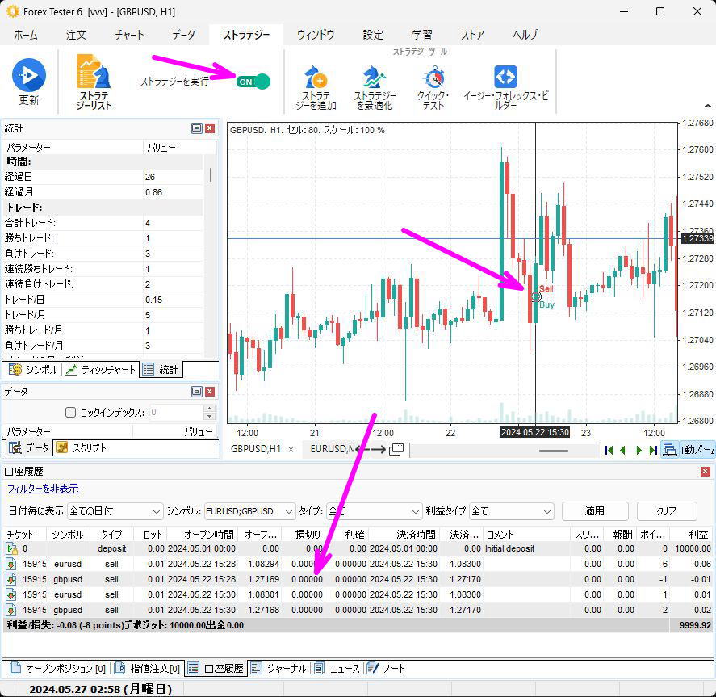This screenshot has height=697, width=716.
Task: Jump to chart end using last arrow
Action: (652, 450)
